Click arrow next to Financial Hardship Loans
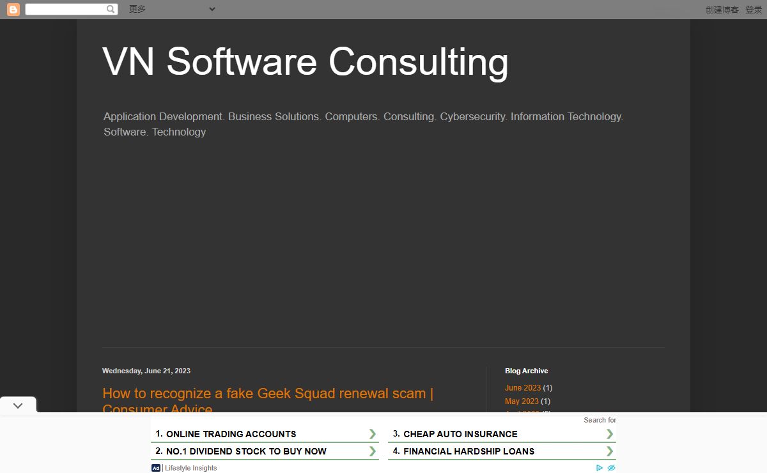Screen dimensions: 767x473 [x=610, y=451]
